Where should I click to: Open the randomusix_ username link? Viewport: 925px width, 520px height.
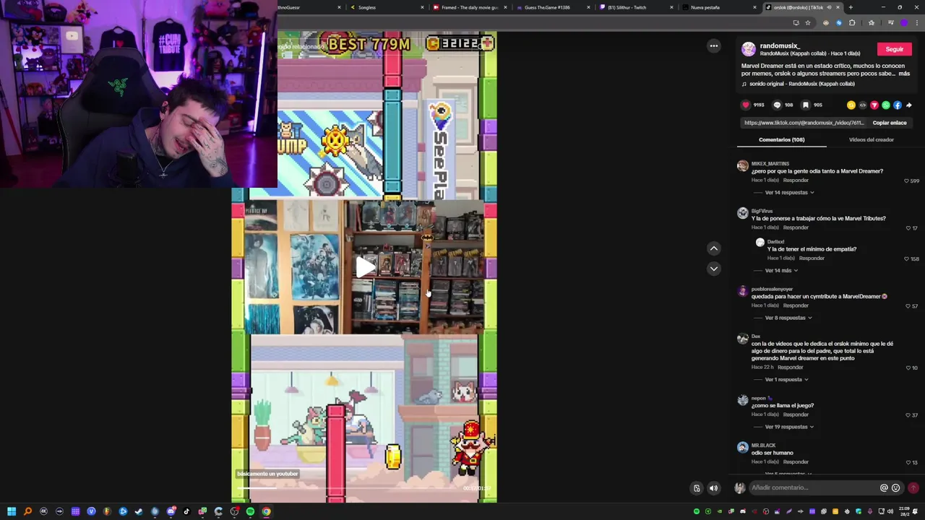point(780,45)
